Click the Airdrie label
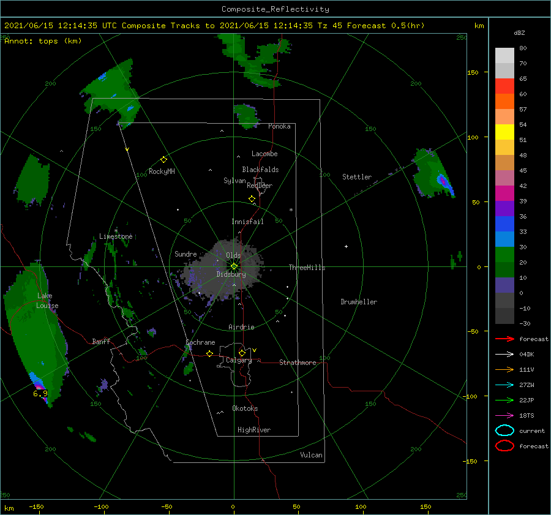The width and height of the screenshot is (551, 515). (241, 327)
